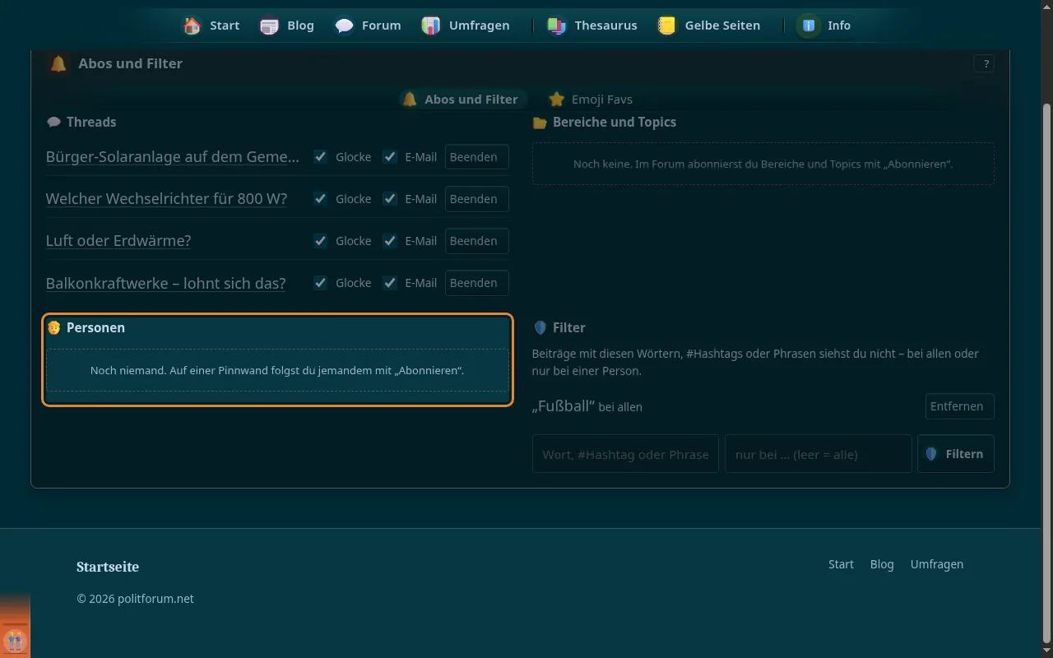Image resolution: width=1053 pixels, height=658 pixels.
Task: Click Beenden for the Balkonkraftwerke thread
Action: pos(477,282)
